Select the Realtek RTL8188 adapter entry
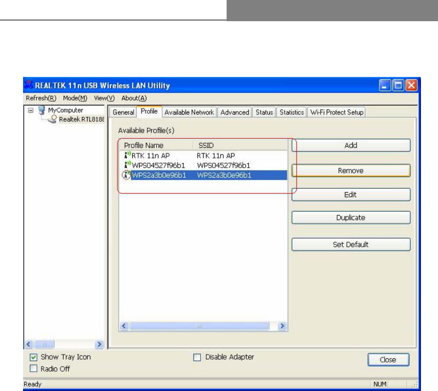The image size is (438, 391). coord(82,120)
